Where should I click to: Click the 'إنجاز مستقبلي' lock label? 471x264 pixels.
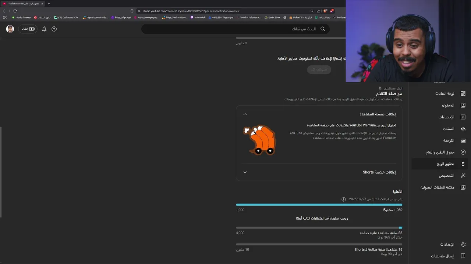[390, 88]
